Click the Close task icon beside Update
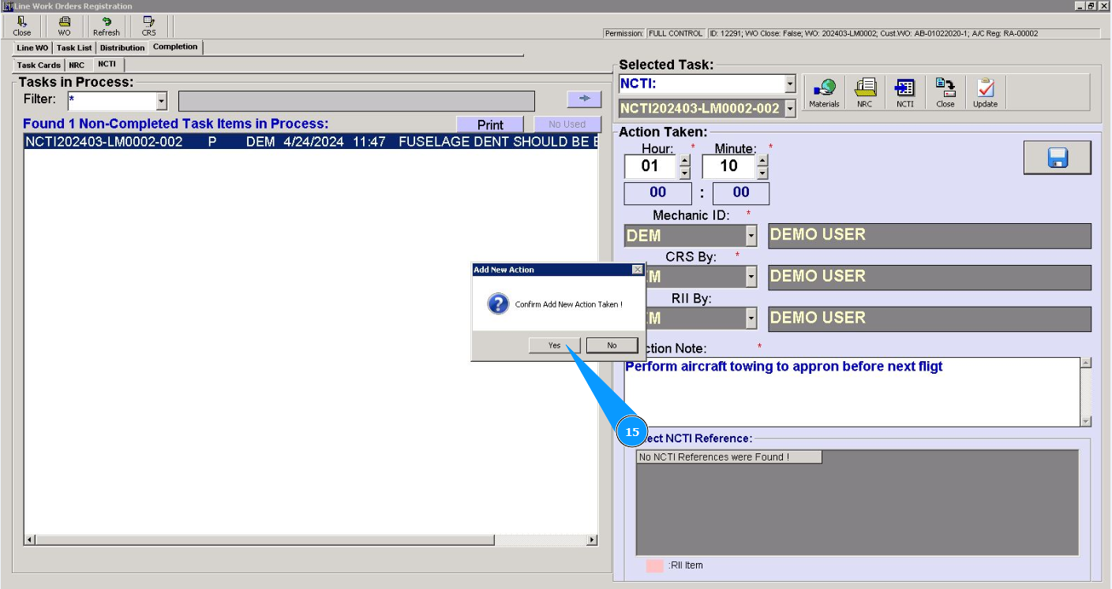This screenshot has width=1112, height=589. 945,93
